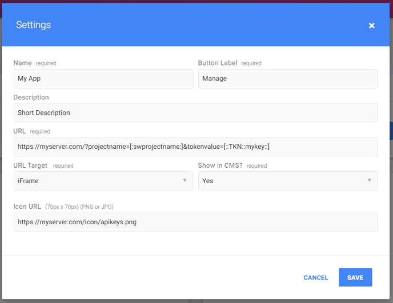
Task: Focus the Button Label field showing Manage
Action: click(x=288, y=79)
